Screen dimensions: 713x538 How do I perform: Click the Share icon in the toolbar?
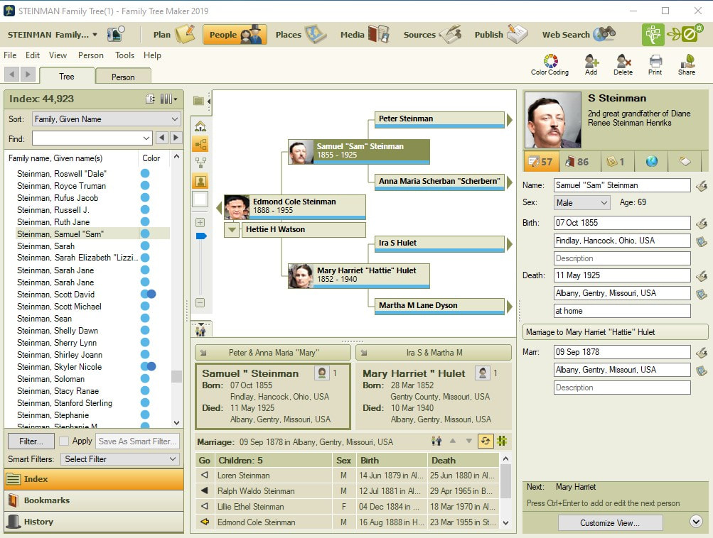686,65
